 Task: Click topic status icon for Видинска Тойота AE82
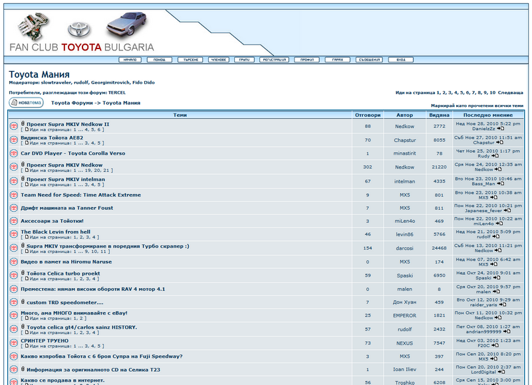[13, 139]
